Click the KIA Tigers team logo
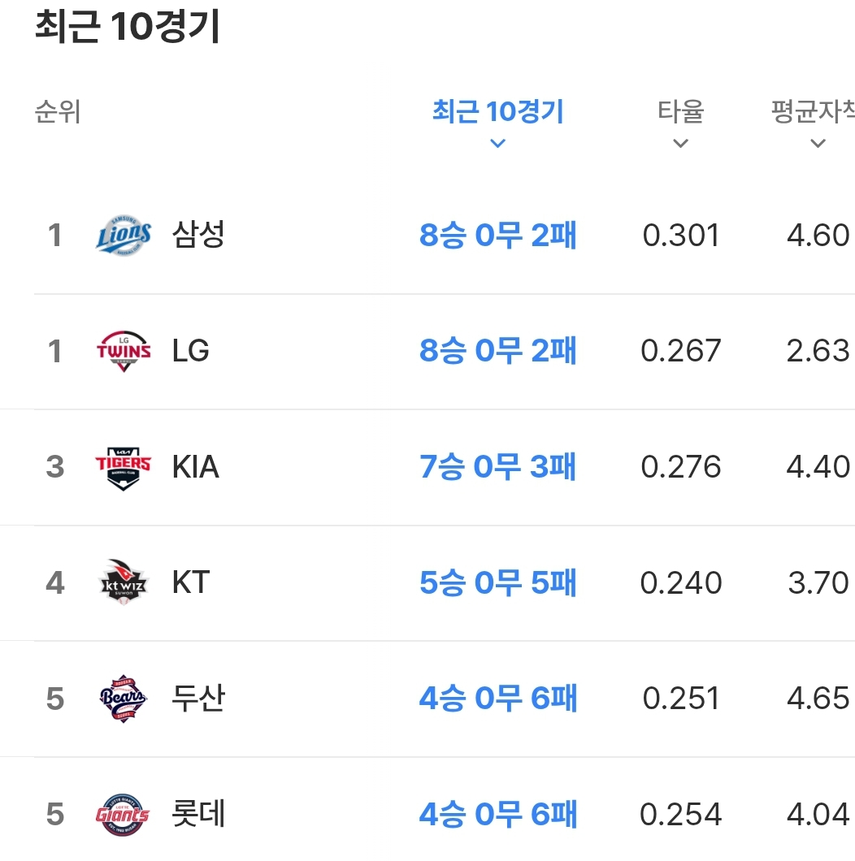 click(124, 467)
